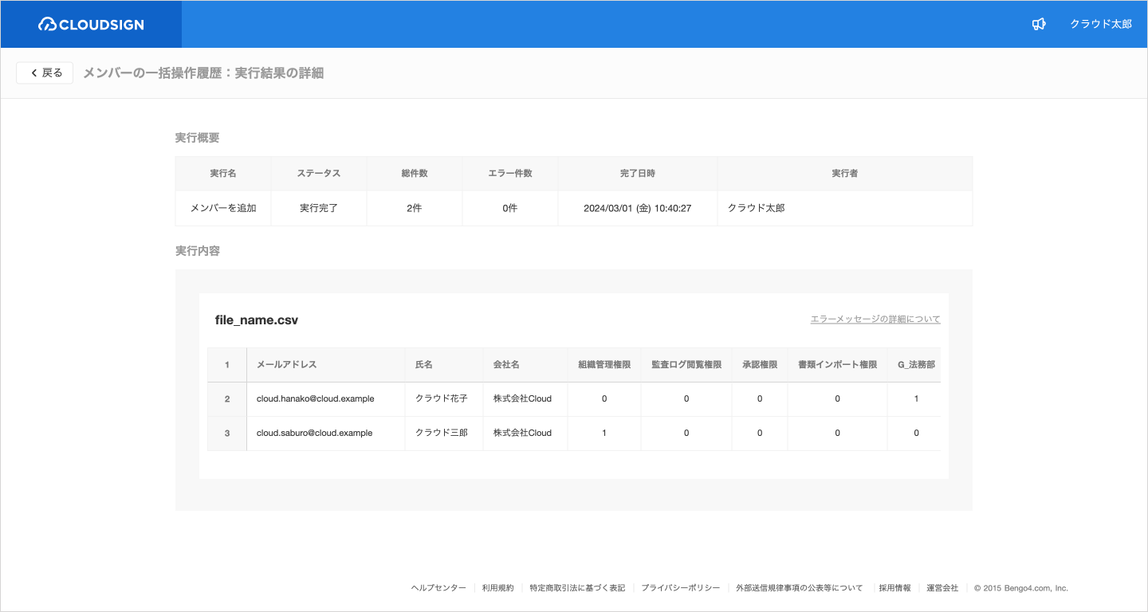Viewport: 1148px width, 612px height.
Task: Click the 実行完了 status cell
Action: pyautogui.click(x=319, y=208)
